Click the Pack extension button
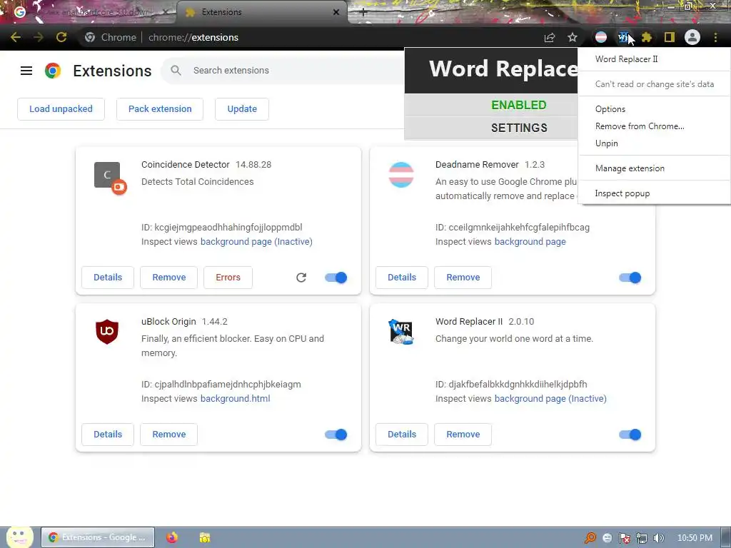Image resolution: width=731 pixels, height=548 pixels. click(x=160, y=109)
